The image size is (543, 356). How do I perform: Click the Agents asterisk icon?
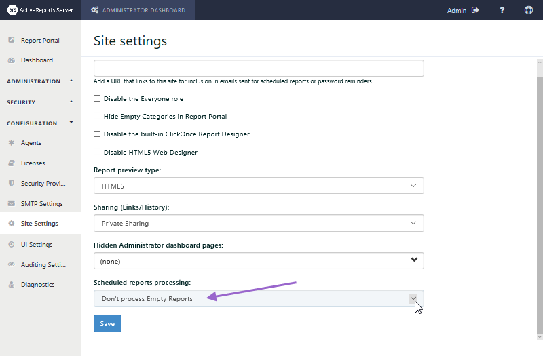12,142
